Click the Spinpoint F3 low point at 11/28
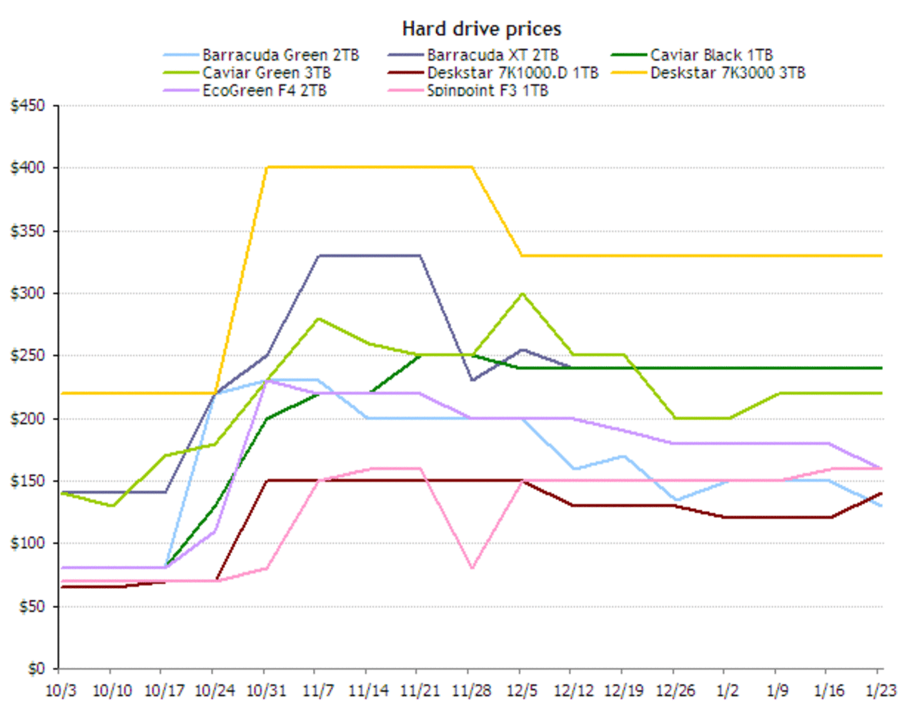Image resolution: width=915 pixels, height=711 pixels. point(471,568)
